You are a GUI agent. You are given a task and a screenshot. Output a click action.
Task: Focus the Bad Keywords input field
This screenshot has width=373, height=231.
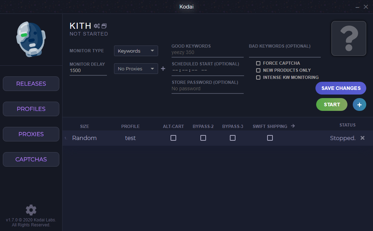tap(285, 53)
